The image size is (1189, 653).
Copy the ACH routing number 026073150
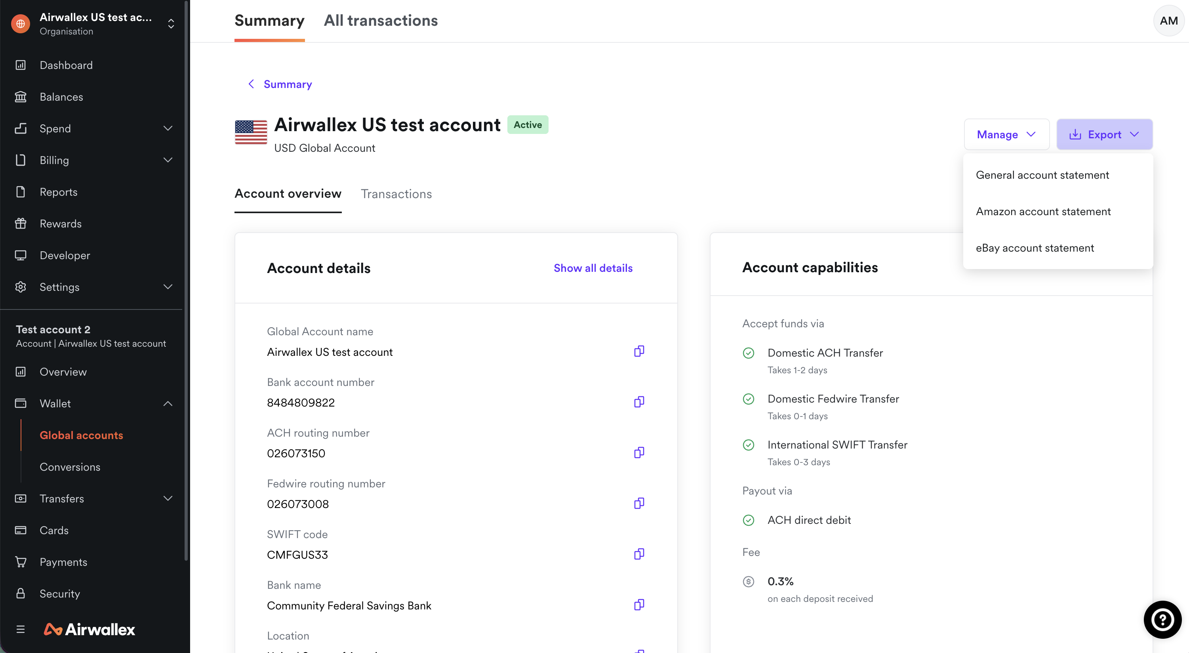(x=639, y=453)
